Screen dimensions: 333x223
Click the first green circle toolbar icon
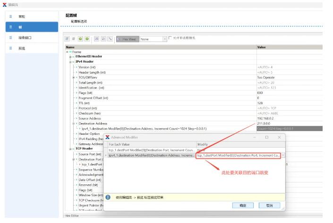[81, 39]
